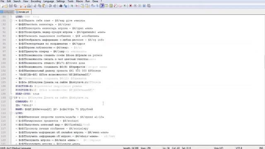Open the Settings menu
265x149 pixels.
pyautogui.click(x=61, y=1)
